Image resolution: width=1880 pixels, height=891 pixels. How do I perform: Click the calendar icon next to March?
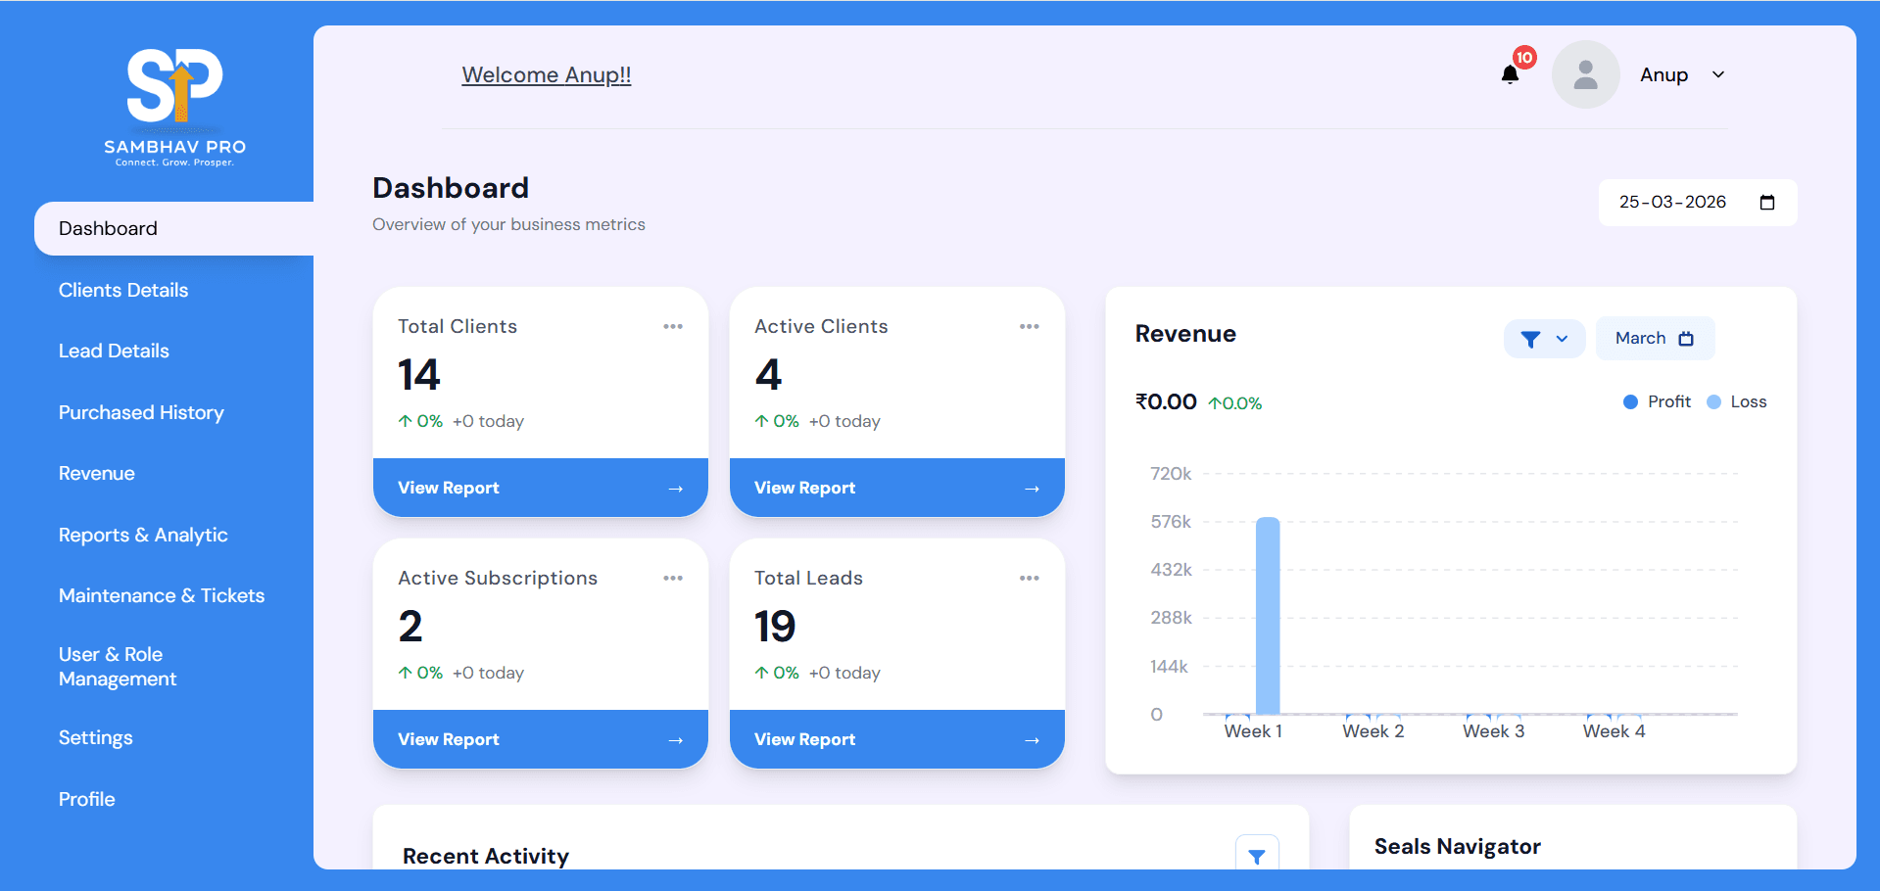[x=1686, y=338]
